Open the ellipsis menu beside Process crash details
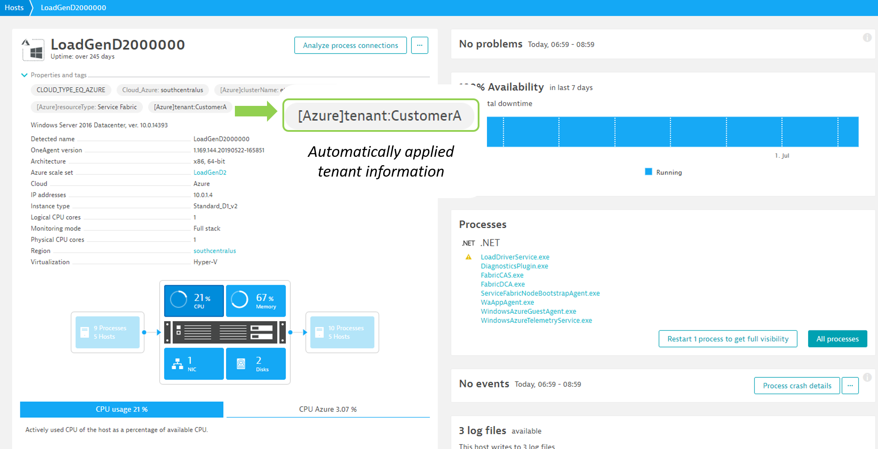The image size is (878, 449). point(850,386)
